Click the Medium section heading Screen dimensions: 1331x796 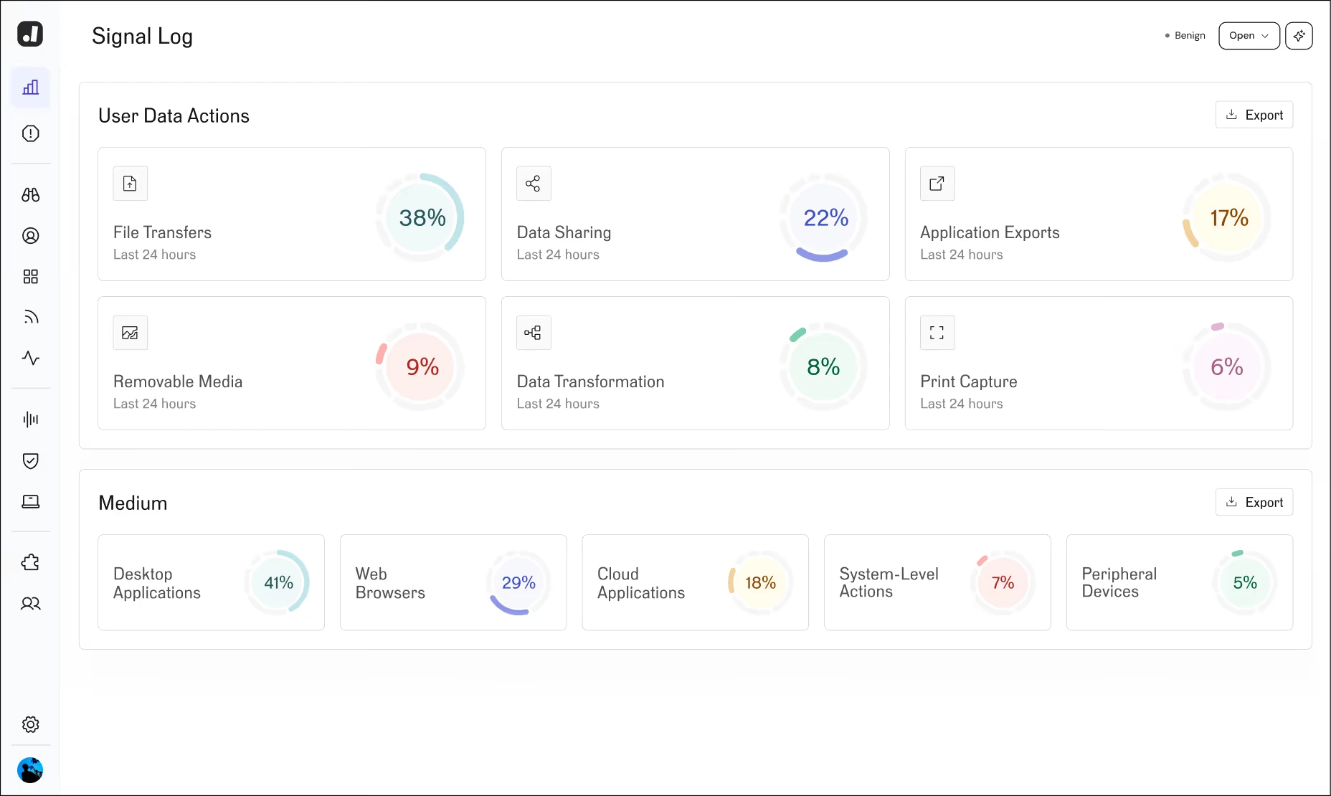pyautogui.click(x=133, y=503)
